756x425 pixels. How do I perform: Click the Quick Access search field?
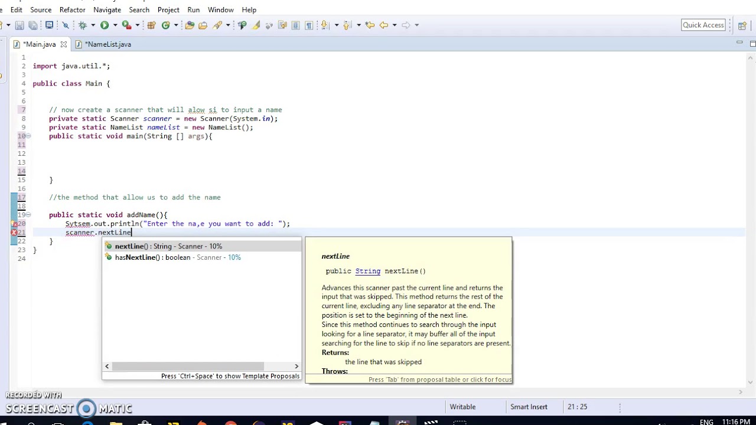pos(703,25)
